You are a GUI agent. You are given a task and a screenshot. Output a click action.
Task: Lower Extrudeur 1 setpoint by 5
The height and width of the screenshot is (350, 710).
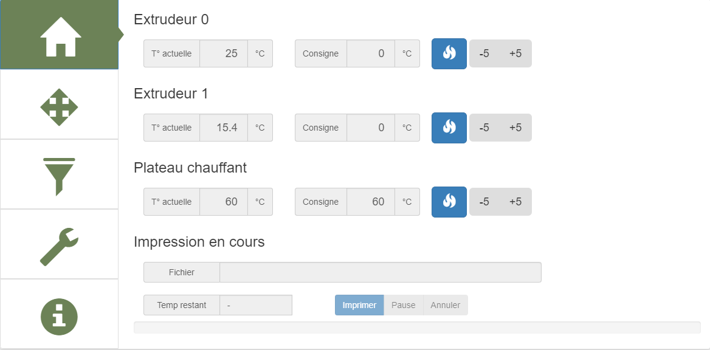[484, 128]
